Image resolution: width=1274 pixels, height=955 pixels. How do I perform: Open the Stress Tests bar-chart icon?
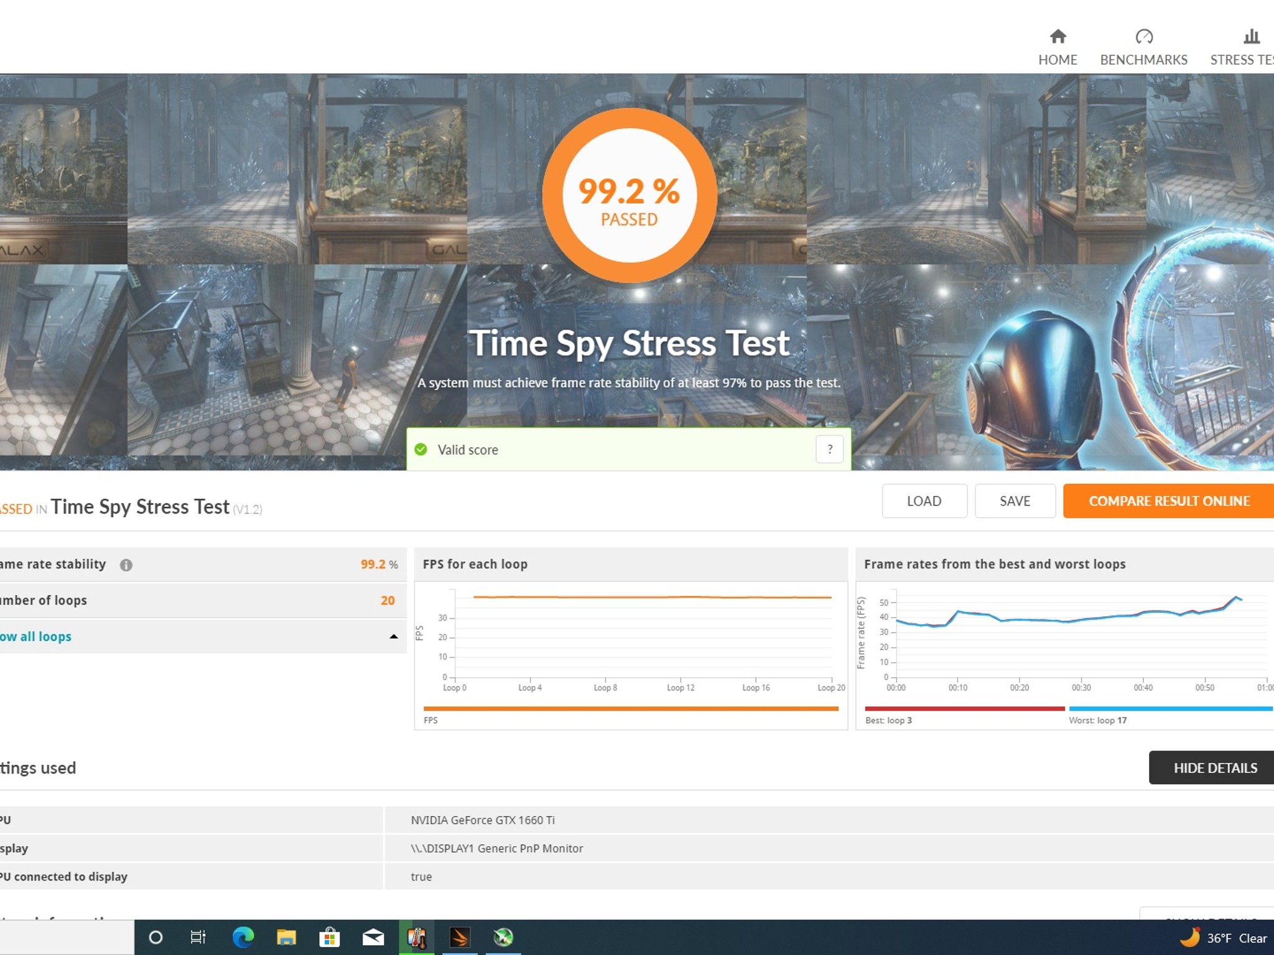pos(1251,37)
